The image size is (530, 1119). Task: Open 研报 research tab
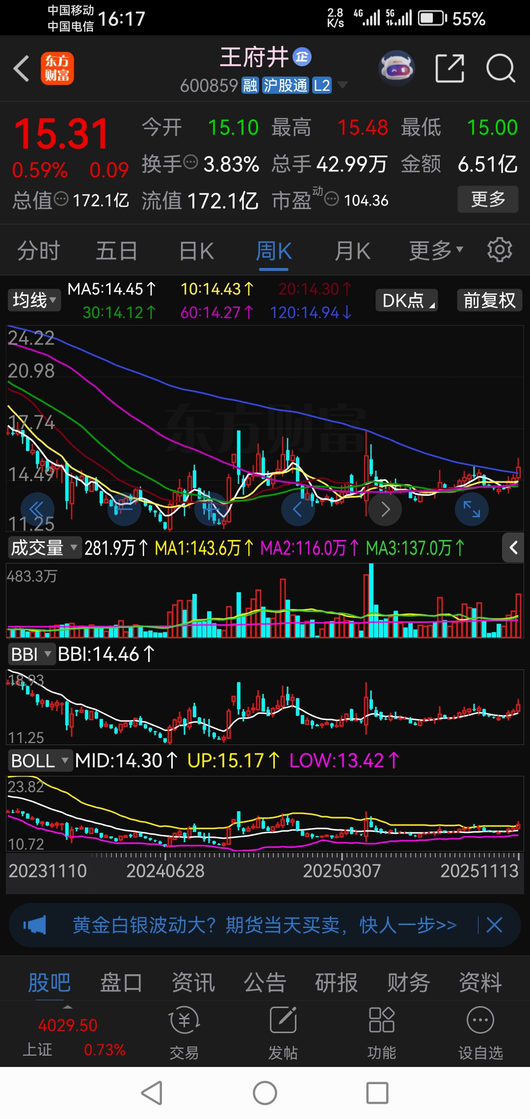(x=337, y=983)
